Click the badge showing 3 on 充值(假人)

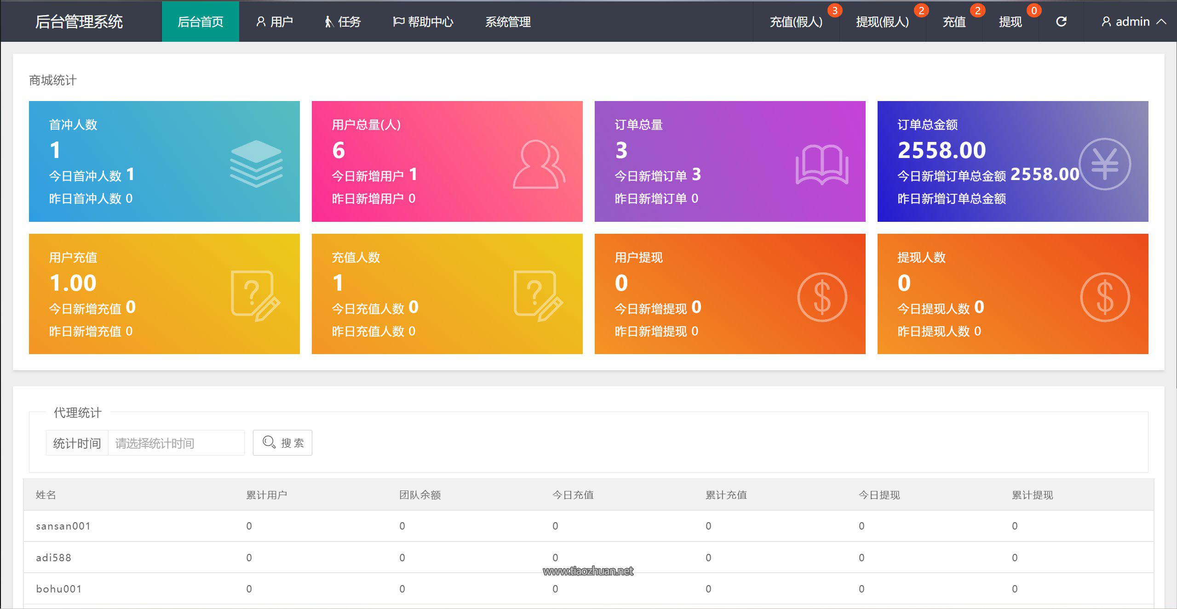click(834, 11)
